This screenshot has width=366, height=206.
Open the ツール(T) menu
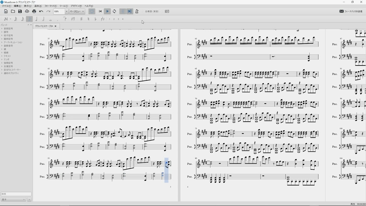[64, 6]
